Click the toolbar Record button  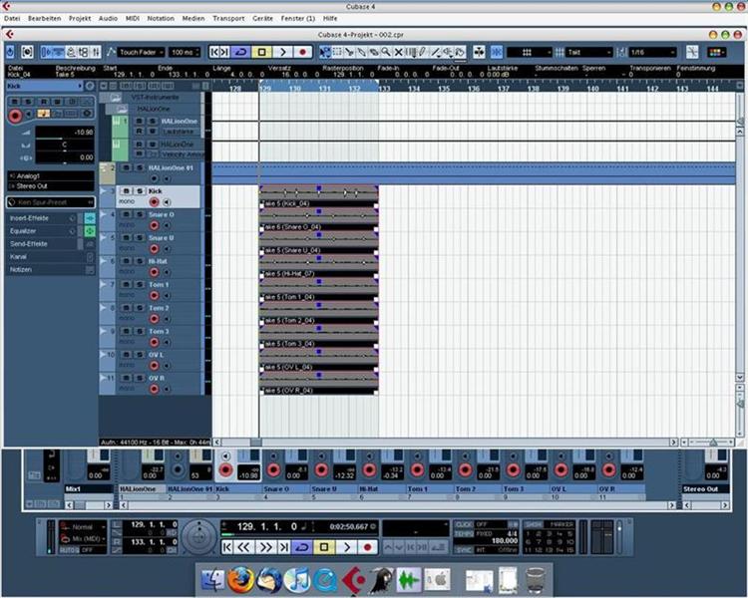[302, 52]
